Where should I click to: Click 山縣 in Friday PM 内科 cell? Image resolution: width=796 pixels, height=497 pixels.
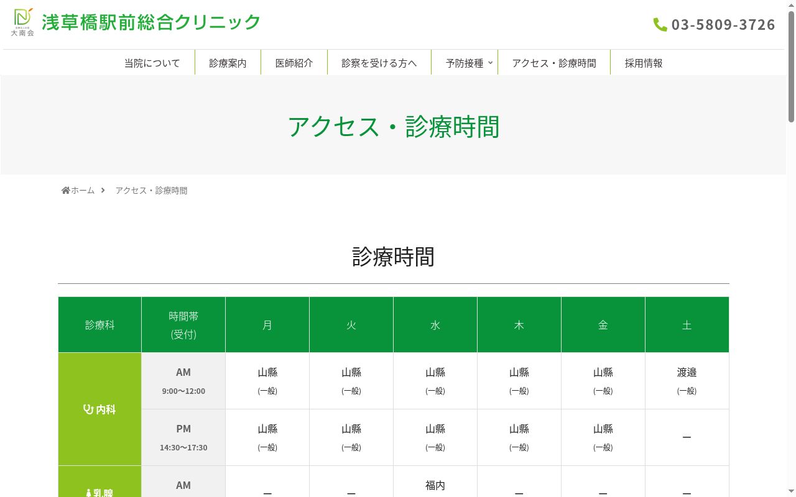pos(603,429)
